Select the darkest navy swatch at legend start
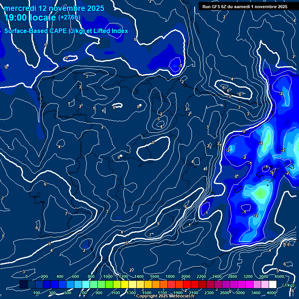Viewport: 299px width, 299px height. (x=24, y=284)
